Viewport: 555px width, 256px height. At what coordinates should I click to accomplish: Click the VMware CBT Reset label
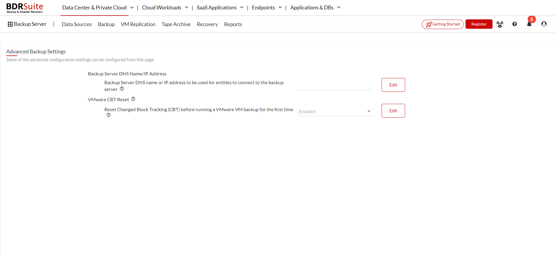coord(109,100)
